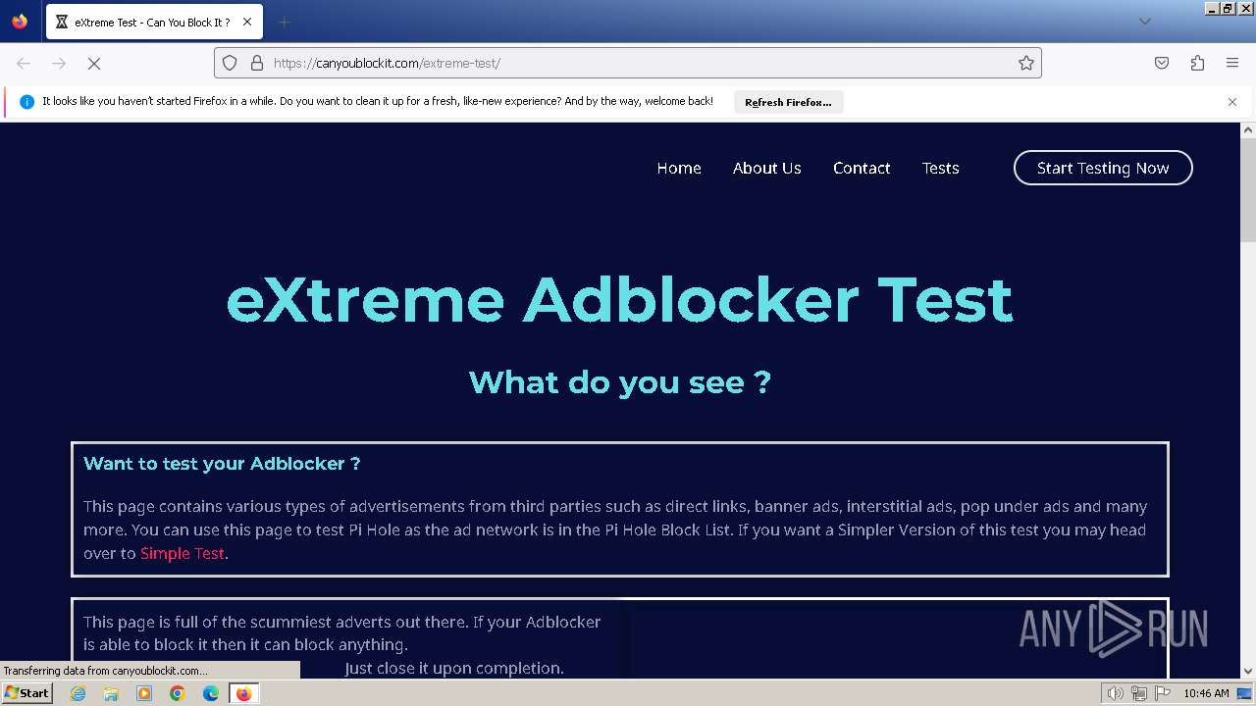Launch Internet Explorer from taskbar
1256x706 pixels.
tap(78, 693)
